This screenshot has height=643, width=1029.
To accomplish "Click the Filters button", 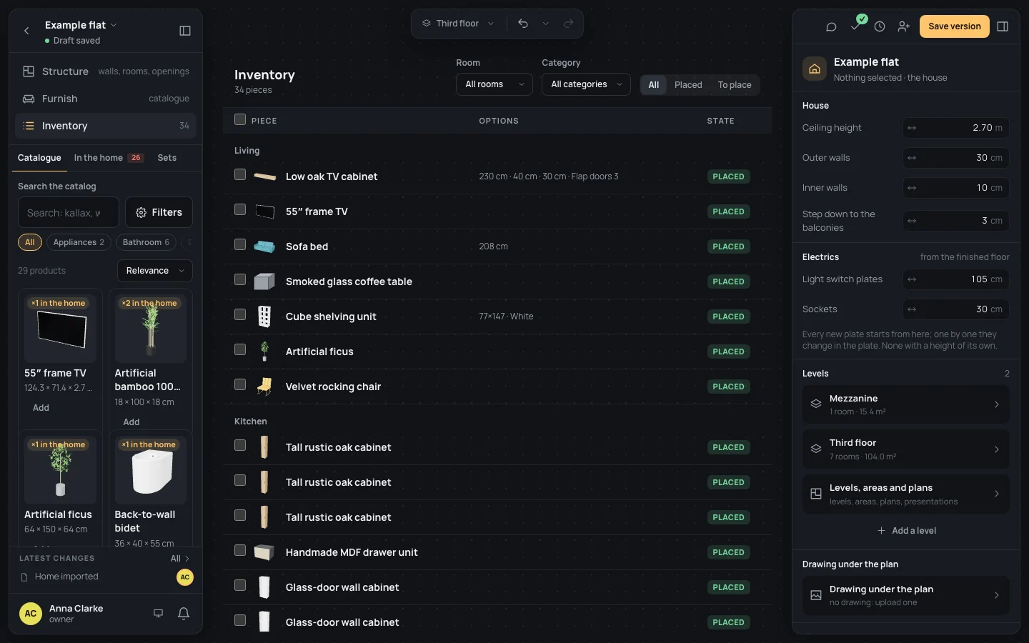I will tap(159, 212).
